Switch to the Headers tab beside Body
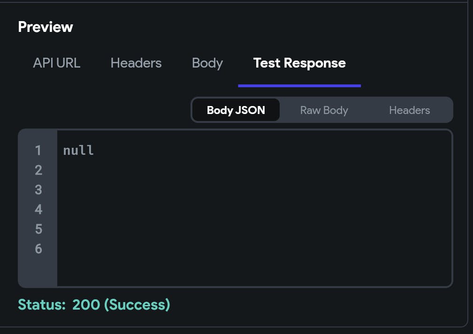This screenshot has width=473, height=334. coord(136,63)
